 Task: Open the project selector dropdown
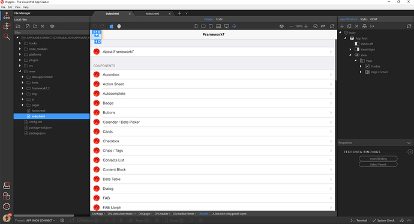[41, 220]
